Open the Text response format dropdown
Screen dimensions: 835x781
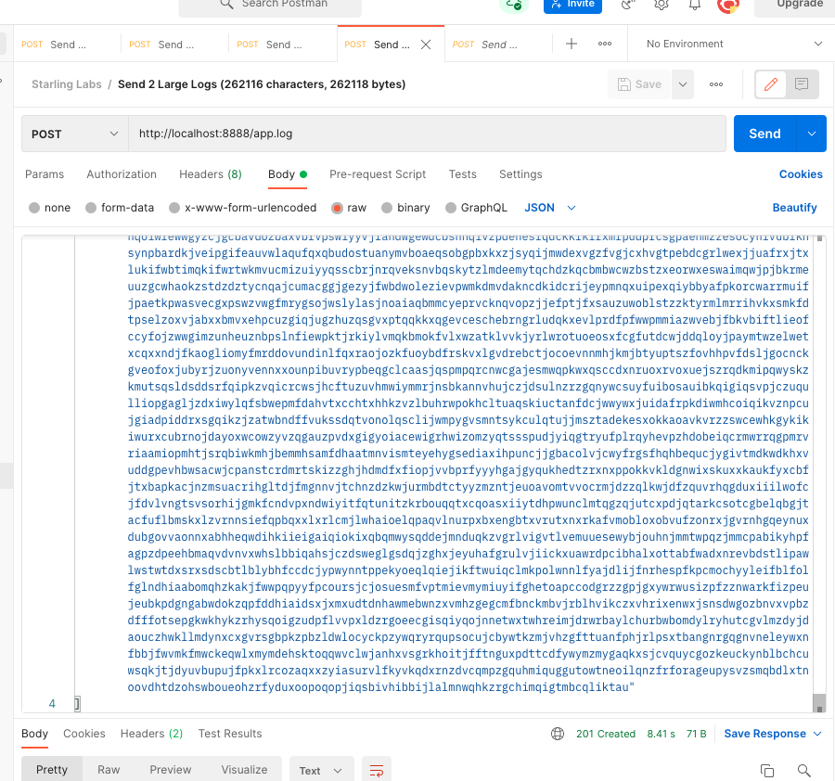[x=321, y=771]
